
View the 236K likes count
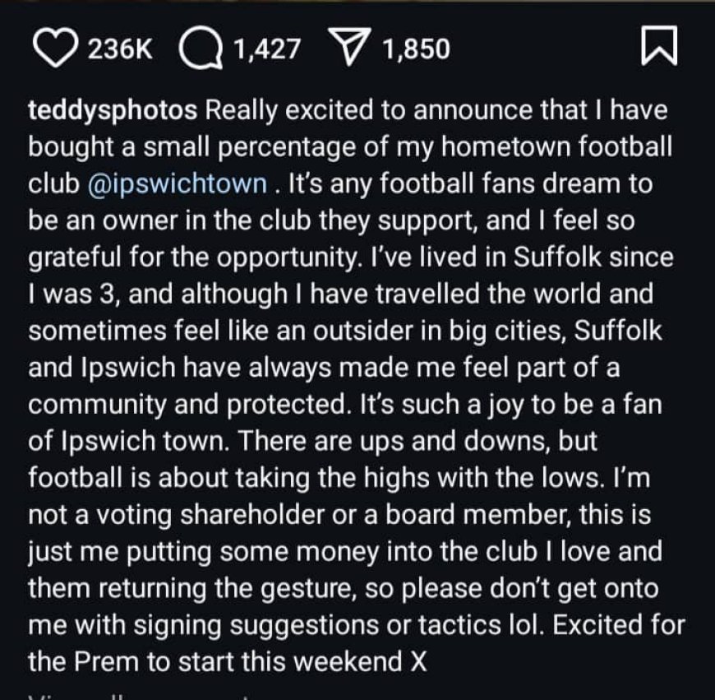(119, 49)
